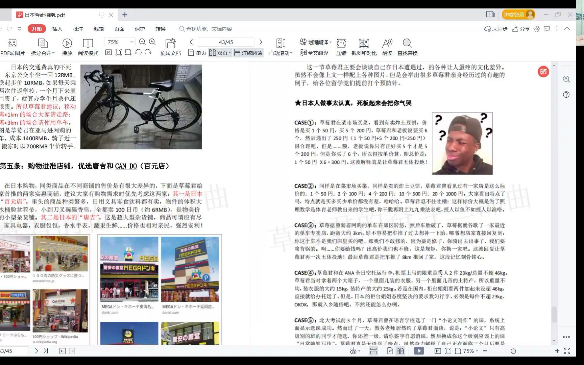This screenshot has width=584, height=365.
Task: Play slideshow from status bar button
Action: (x=419, y=351)
